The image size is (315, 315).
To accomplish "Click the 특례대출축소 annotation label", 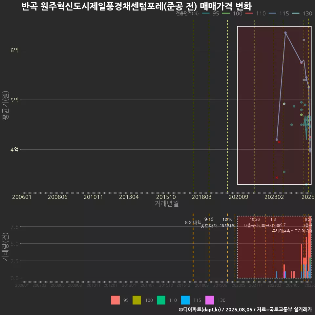I will click(x=283, y=231).
